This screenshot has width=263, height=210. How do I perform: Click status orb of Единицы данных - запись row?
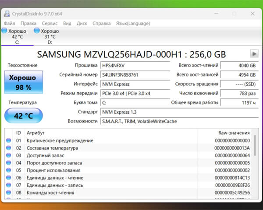(x=9, y=185)
